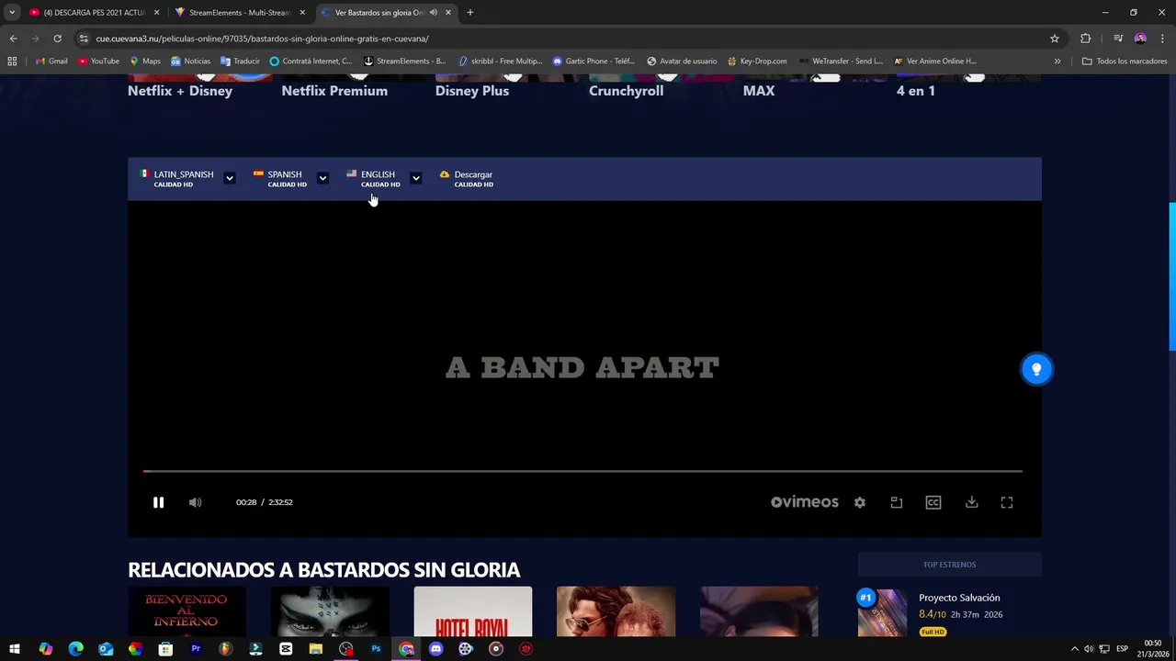Open the Netflix Premium offer

[x=334, y=91]
